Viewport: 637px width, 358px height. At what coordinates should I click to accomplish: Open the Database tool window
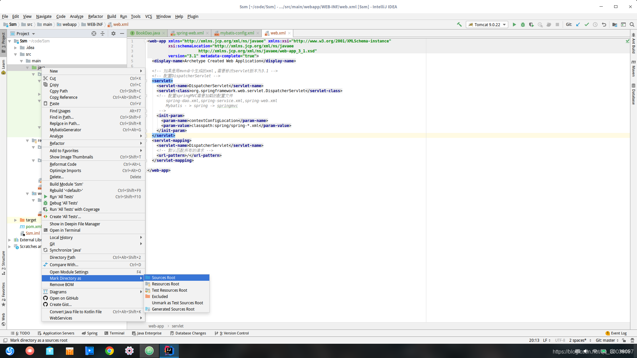[633, 94]
